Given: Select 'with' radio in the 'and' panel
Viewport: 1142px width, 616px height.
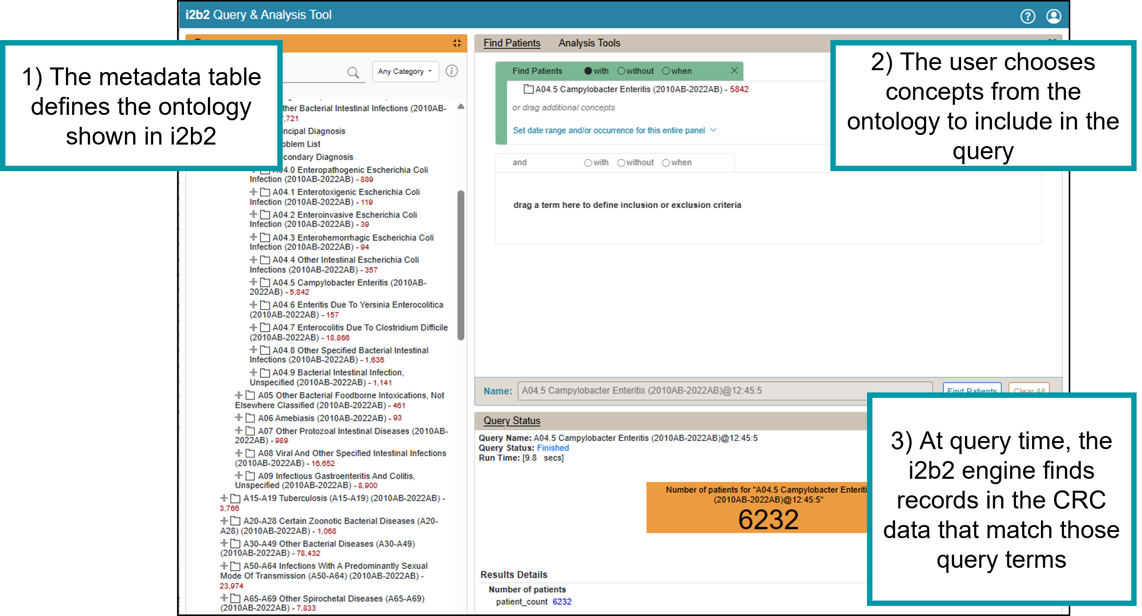Looking at the screenshot, I should (588, 163).
